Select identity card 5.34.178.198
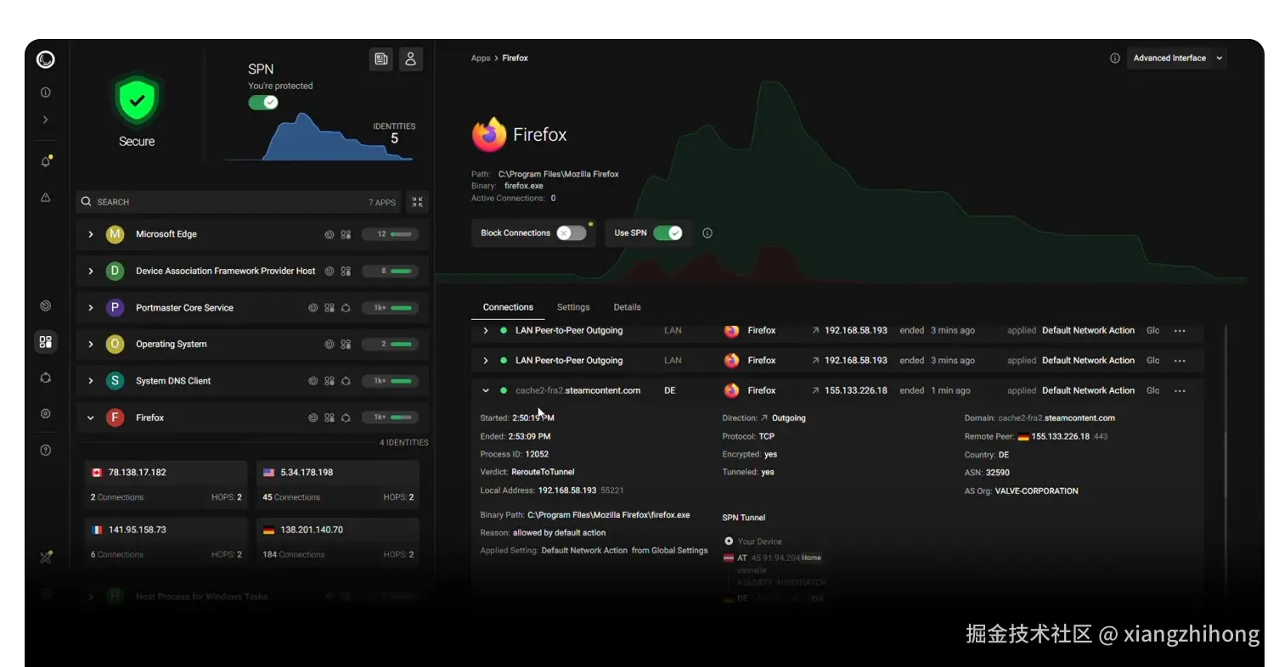The image size is (1279, 667). pos(337,485)
